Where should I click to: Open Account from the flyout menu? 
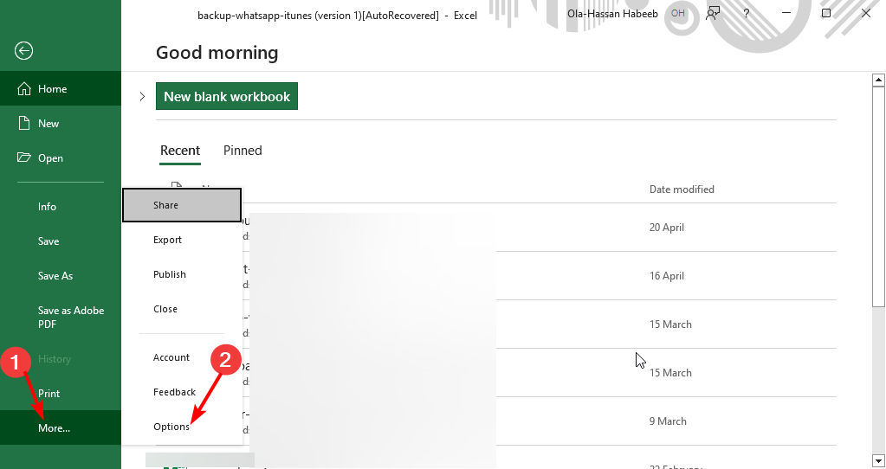point(171,357)
